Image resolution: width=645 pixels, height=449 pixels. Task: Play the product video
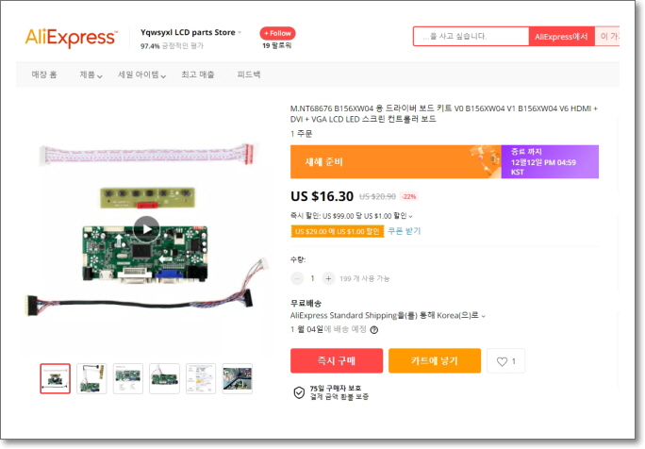146,229
